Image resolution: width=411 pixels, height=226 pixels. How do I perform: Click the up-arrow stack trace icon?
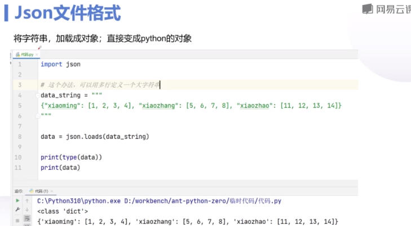pyautogui.click(x=27, y=201)
